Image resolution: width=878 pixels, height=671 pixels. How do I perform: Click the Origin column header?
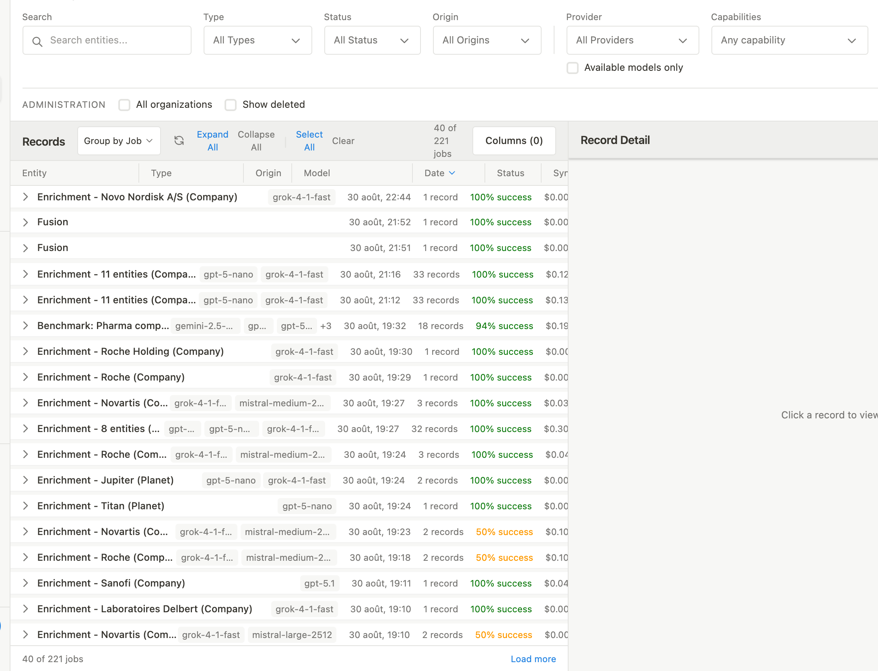point(268,173)
